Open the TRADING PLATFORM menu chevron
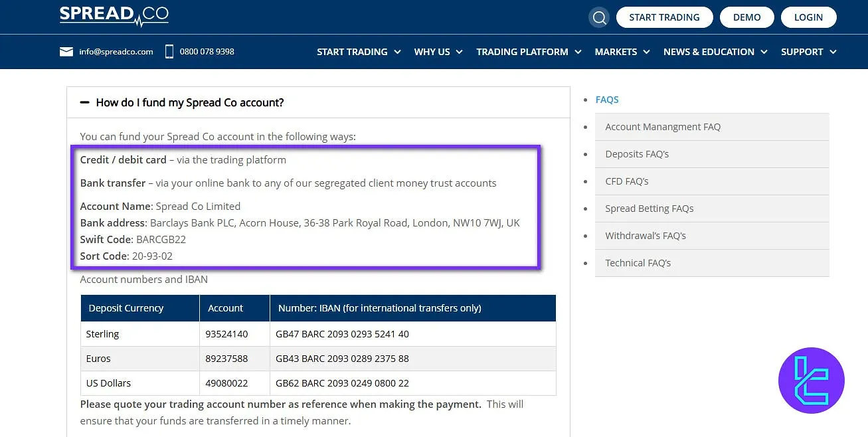The width and height of the screenshot is (868, 437). (x=578, y=52)
